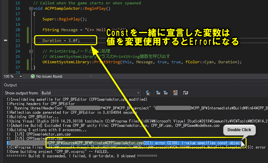Click the Output panel title

tap(10, 85)
